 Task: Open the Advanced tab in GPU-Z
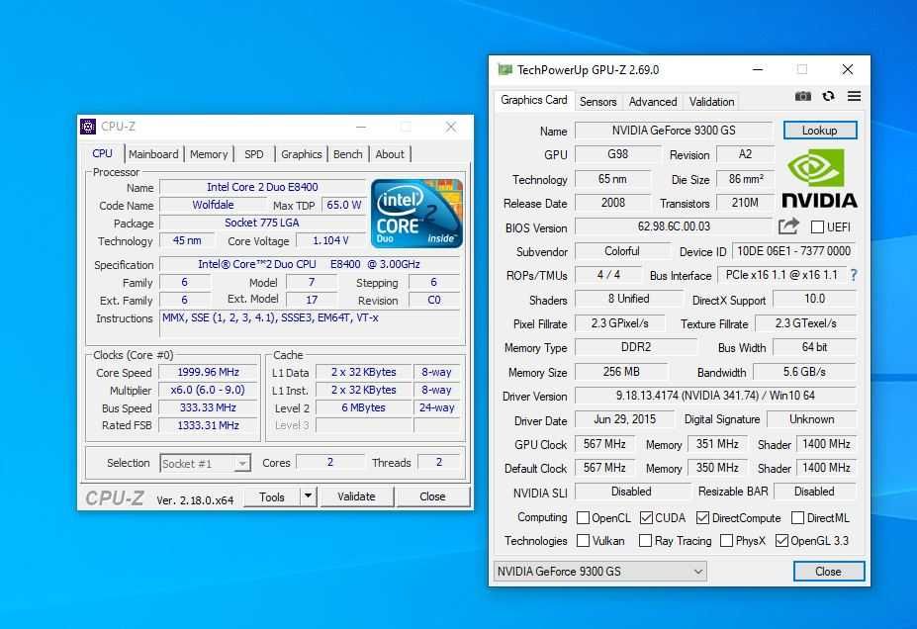point(653,102)
